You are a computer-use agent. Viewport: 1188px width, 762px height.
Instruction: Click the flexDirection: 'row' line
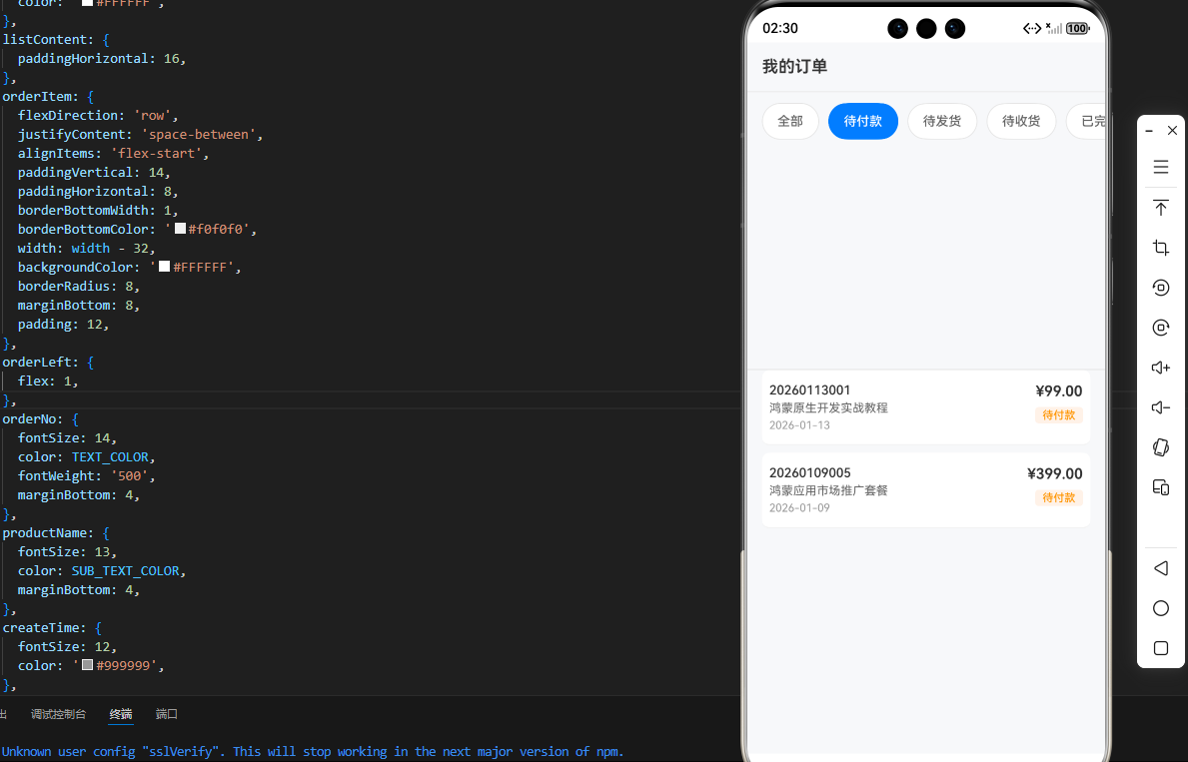click(x=98, y=115)
